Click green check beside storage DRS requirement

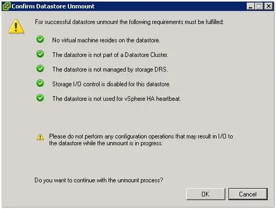(40, 68)
